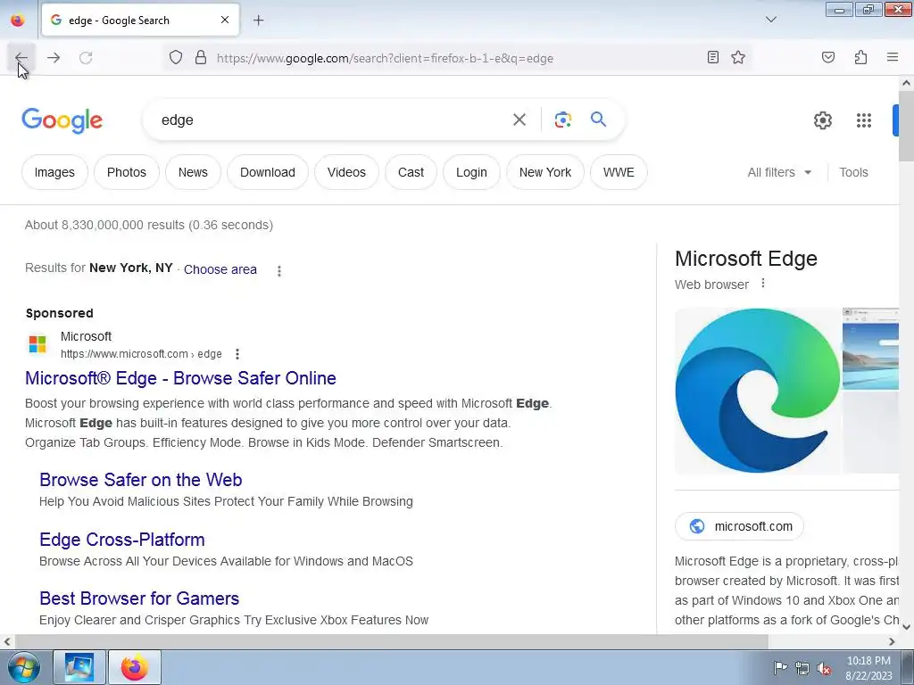Click the Firefox View icon in tab strip
914x685 pixels.
(x=18, y=21)
